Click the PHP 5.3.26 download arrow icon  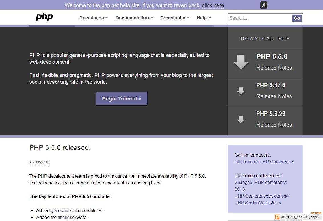click(241, 119)
